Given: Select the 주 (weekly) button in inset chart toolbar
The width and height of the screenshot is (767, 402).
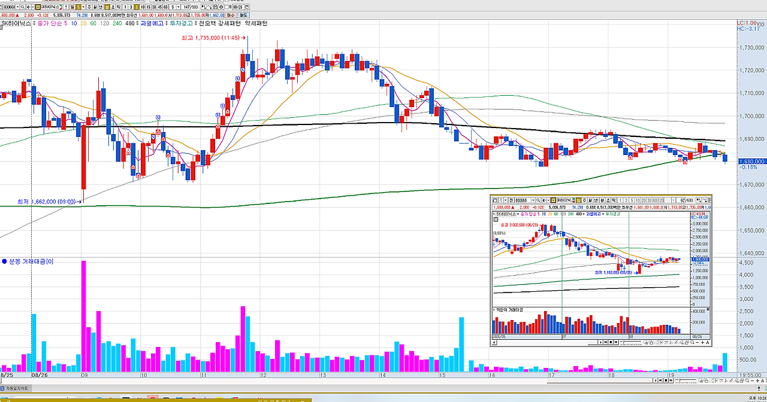Looking at the screenshot, I should pyautogui.click(x=584, y=200).
